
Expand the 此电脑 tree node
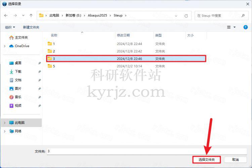[5, 123]
